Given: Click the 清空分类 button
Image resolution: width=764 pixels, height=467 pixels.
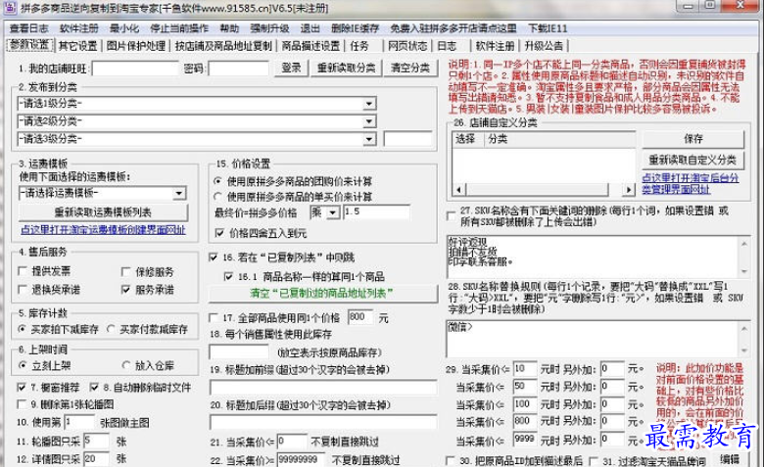Looking at the screenshot, I should point(410,68).
